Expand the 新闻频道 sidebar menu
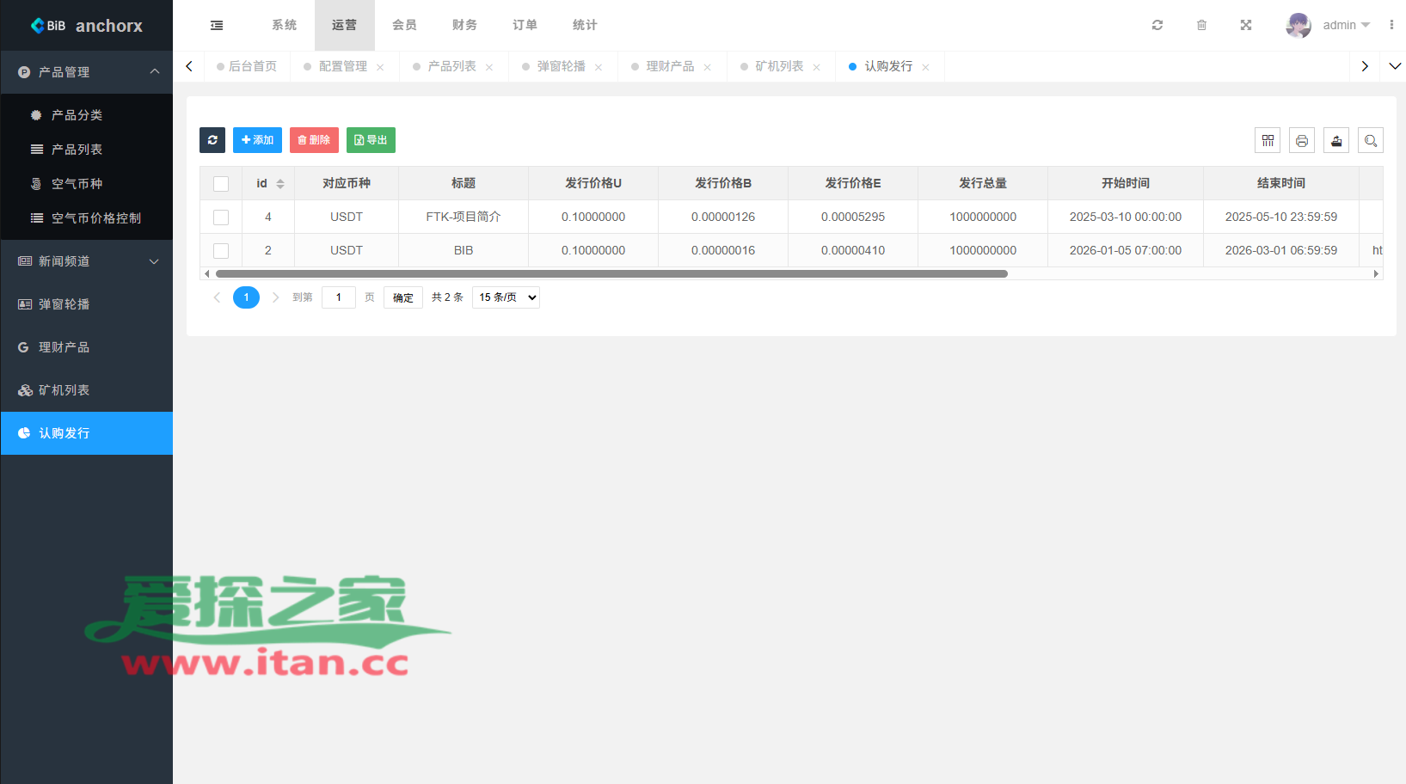Screen dimensions: 1406x784 tap(86, 261)
